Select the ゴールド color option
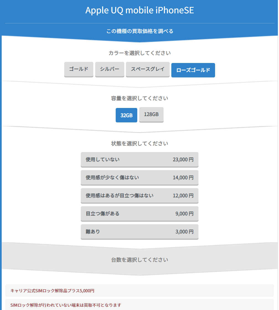Screen dimensions: 279x310 coord(79,69)
